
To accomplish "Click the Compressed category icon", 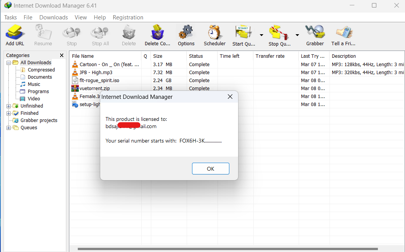I will [23, 70].
